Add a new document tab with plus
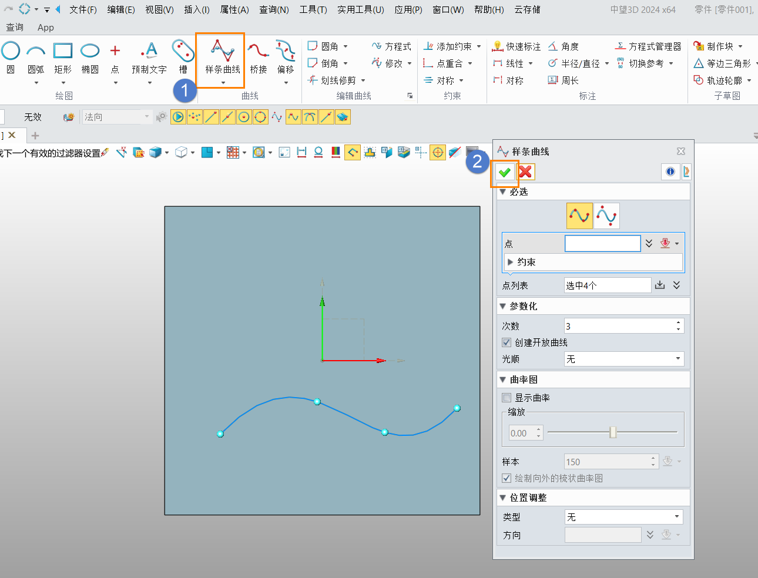Screen dimensions: 758x578 (x=35, y=135)
